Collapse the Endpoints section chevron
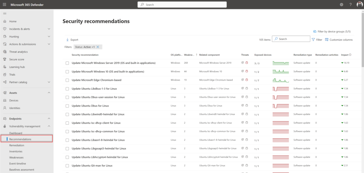 [x=49, y=119]
